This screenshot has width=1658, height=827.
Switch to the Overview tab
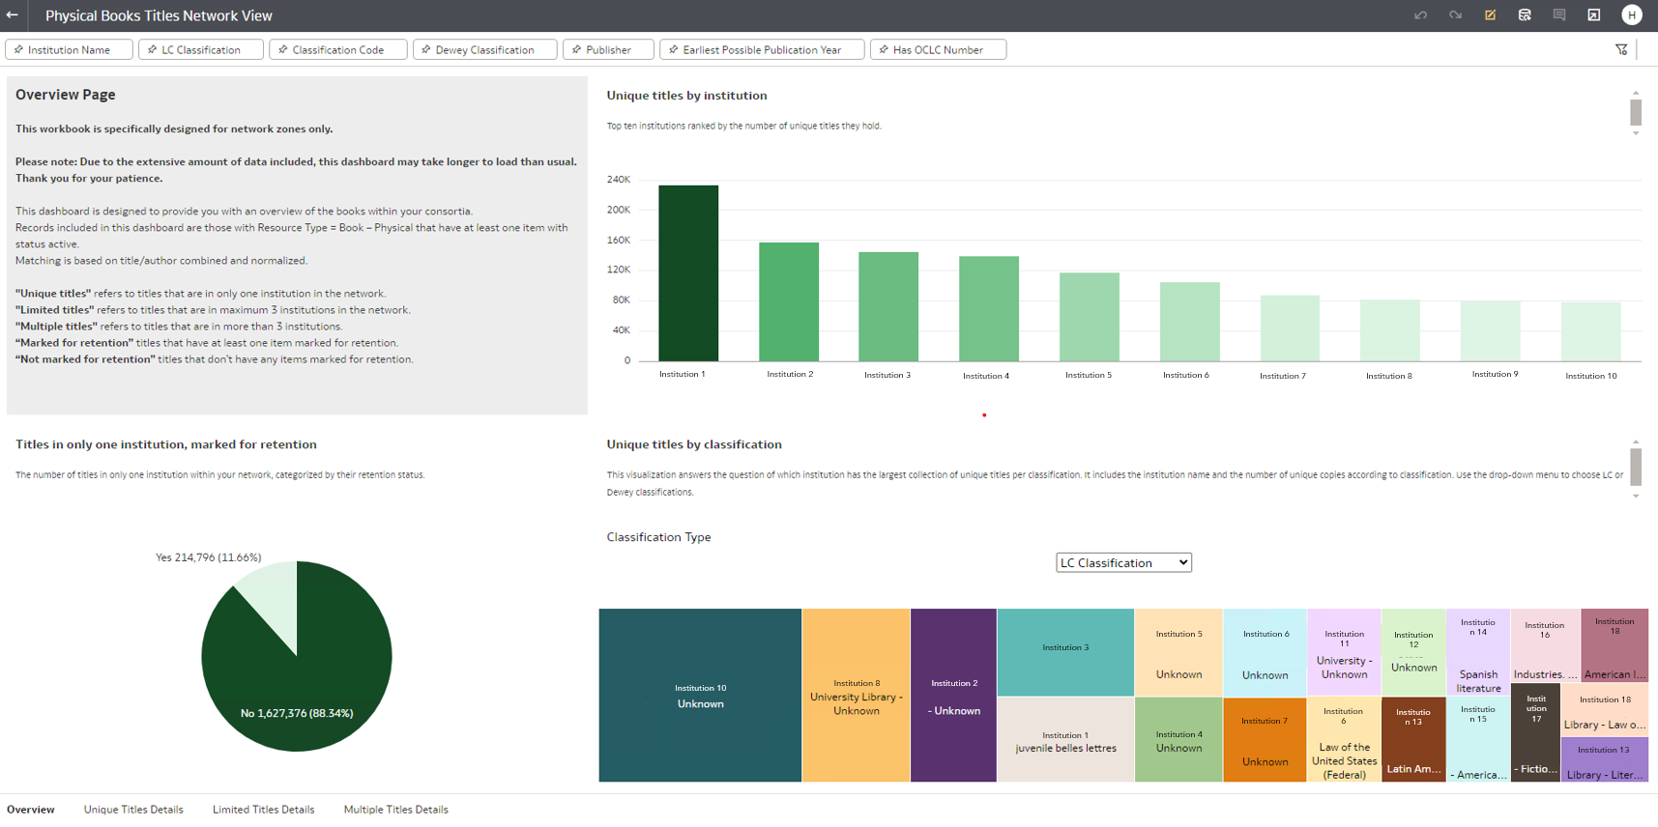coord(31,810)
